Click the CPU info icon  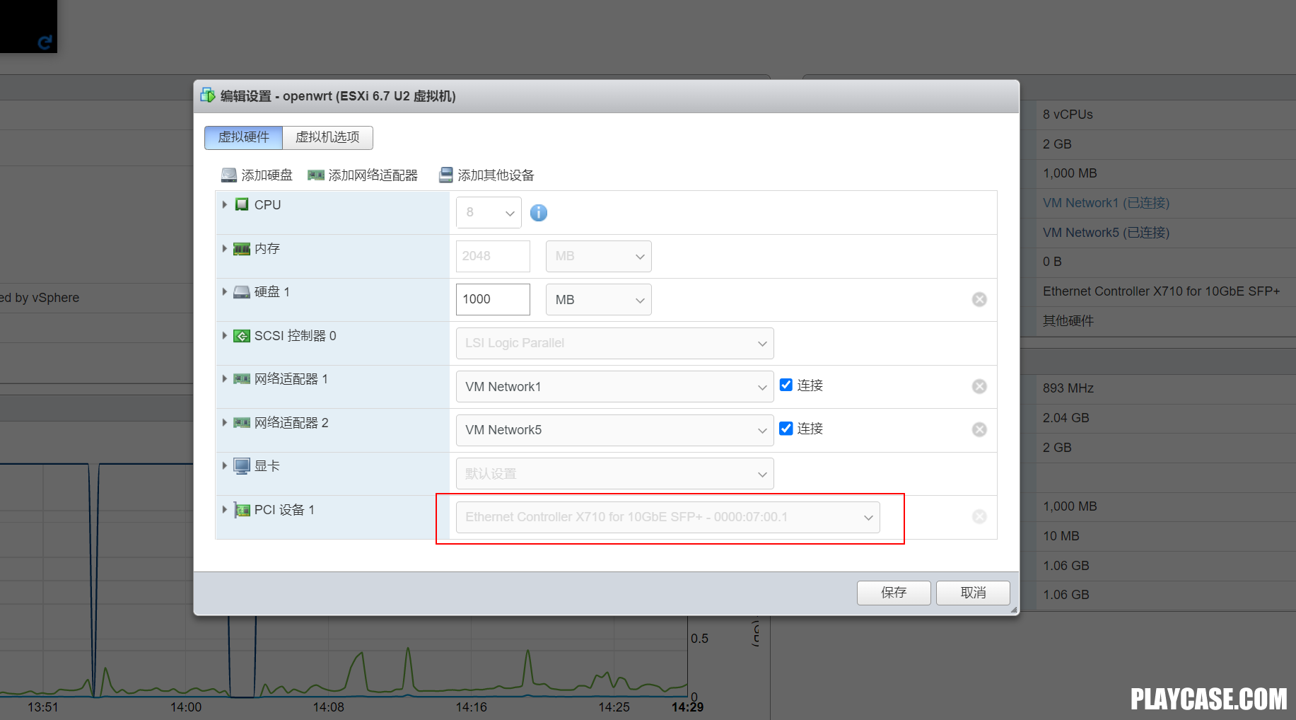pyautogui.click(x=539, y=213)
